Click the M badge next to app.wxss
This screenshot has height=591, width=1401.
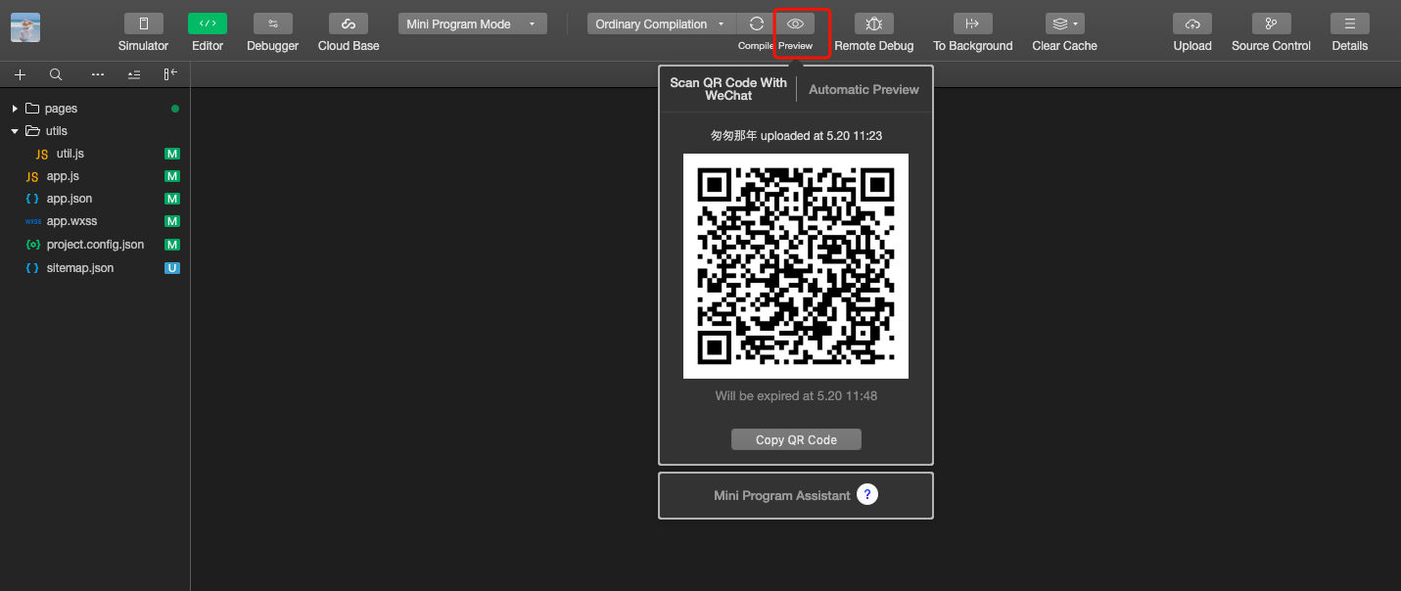point(172,221)
